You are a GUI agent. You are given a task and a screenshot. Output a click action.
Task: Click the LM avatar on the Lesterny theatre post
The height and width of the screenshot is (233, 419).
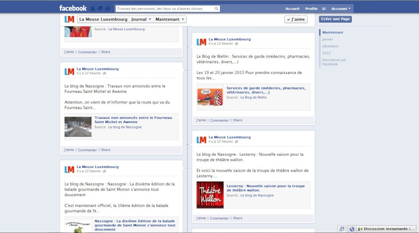tap(201, 140)
